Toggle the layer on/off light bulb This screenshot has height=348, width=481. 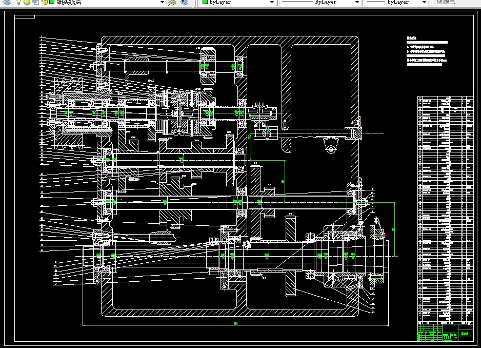[x=18, y=2]
